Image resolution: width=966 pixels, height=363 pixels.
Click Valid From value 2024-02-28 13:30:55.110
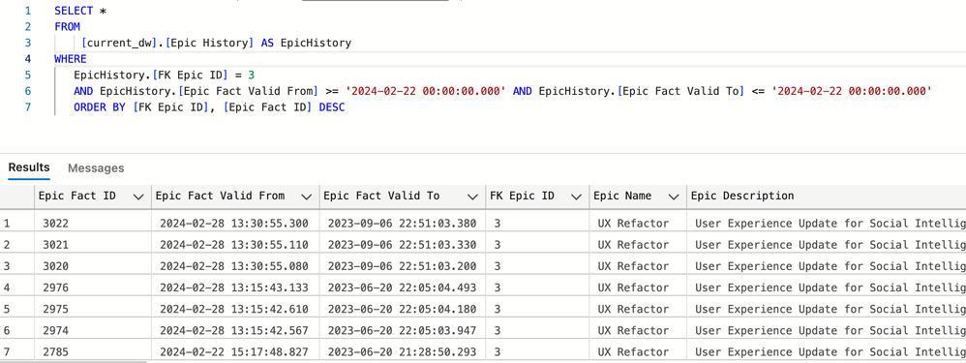(x=234, y=245)
